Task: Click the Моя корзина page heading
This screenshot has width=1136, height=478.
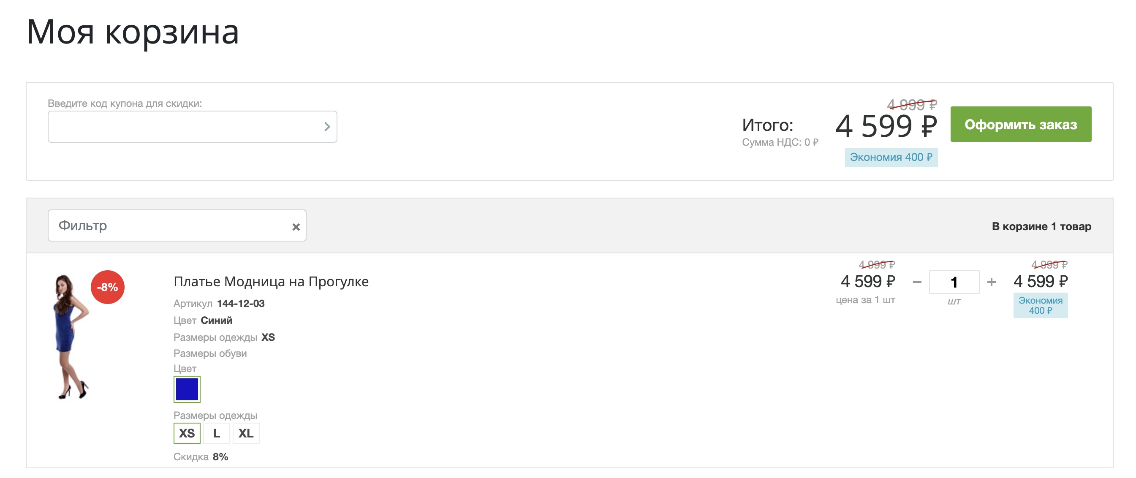Action: tap(133, 32)
